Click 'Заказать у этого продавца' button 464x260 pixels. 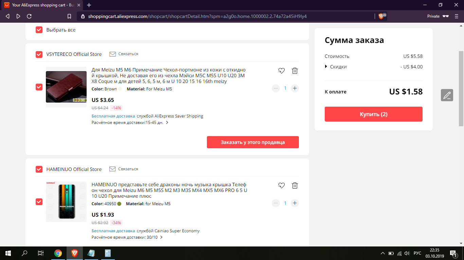click(x=253, y=142)
